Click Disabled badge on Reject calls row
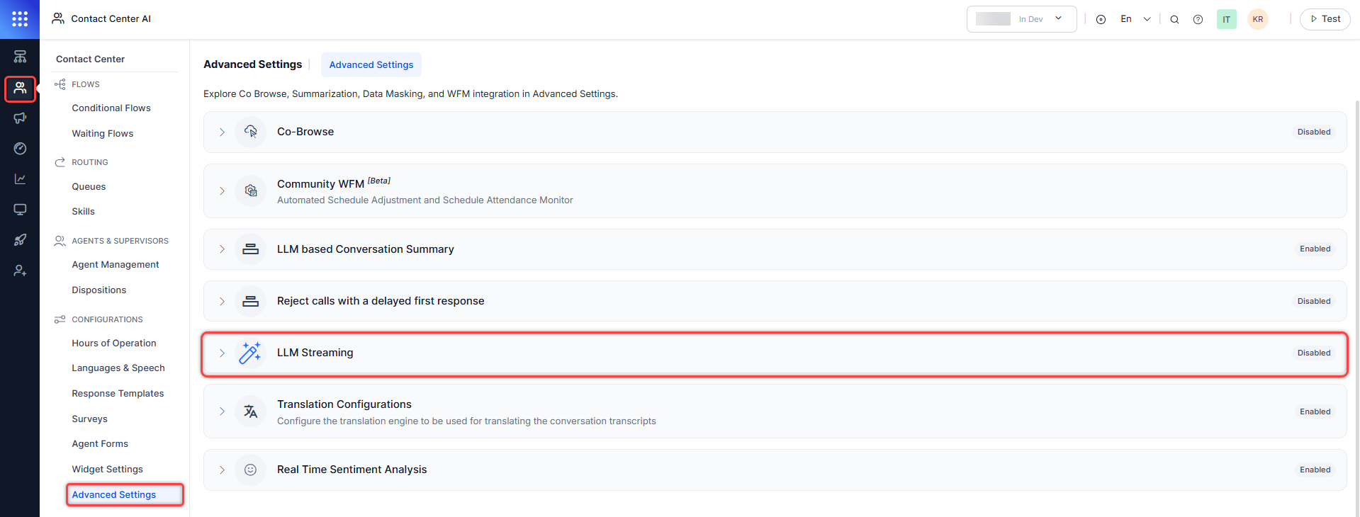1360x517 pixels. pyautogui.click(x=1314, y=301)
